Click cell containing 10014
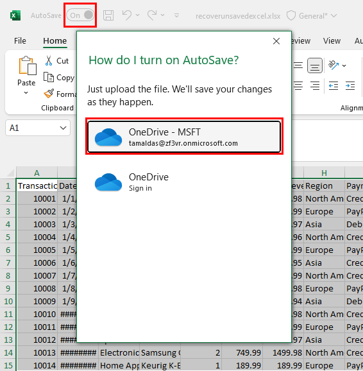 (37, 365)
